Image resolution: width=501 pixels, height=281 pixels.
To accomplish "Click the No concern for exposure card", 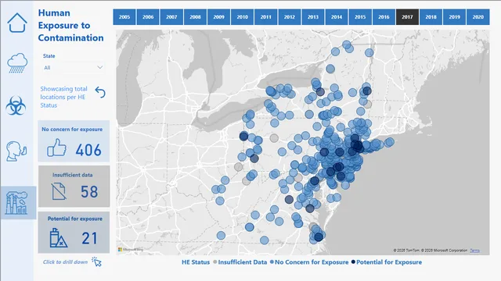I will pos(74,141).
